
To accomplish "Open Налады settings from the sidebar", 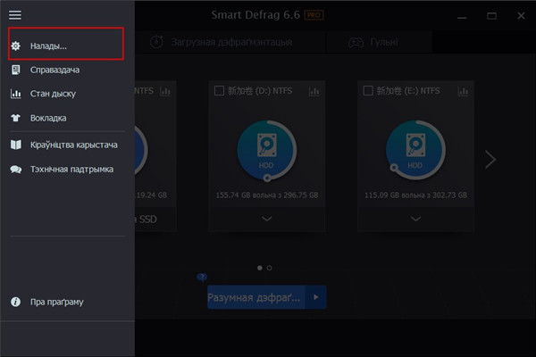I will [x=51, y=45].
